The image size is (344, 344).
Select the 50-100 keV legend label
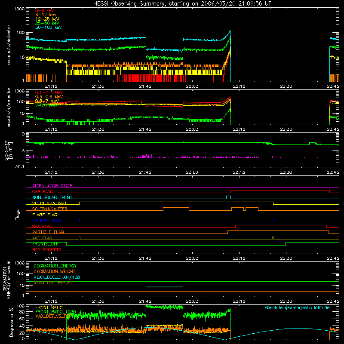click(x=49, y=28)
